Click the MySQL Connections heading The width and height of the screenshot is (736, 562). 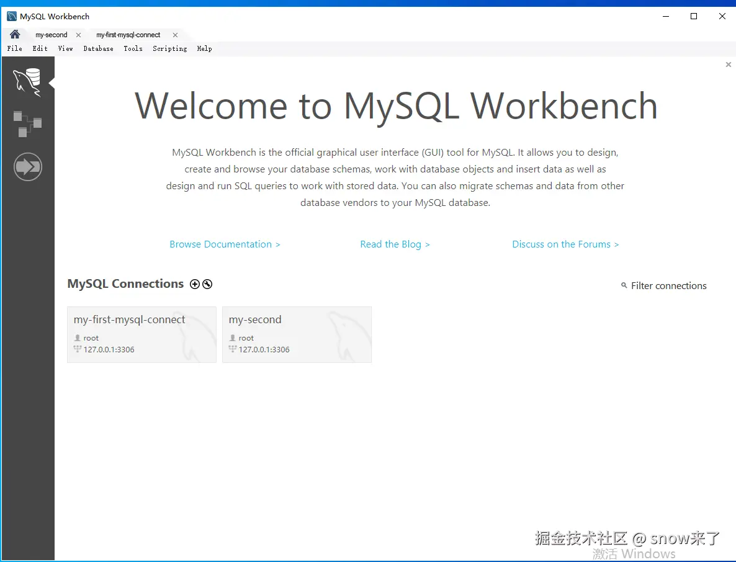[125, 284]
